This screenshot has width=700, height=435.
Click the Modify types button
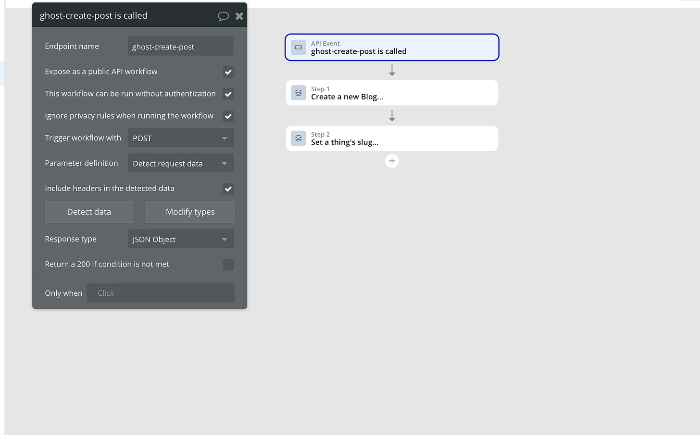click(190, 212)
